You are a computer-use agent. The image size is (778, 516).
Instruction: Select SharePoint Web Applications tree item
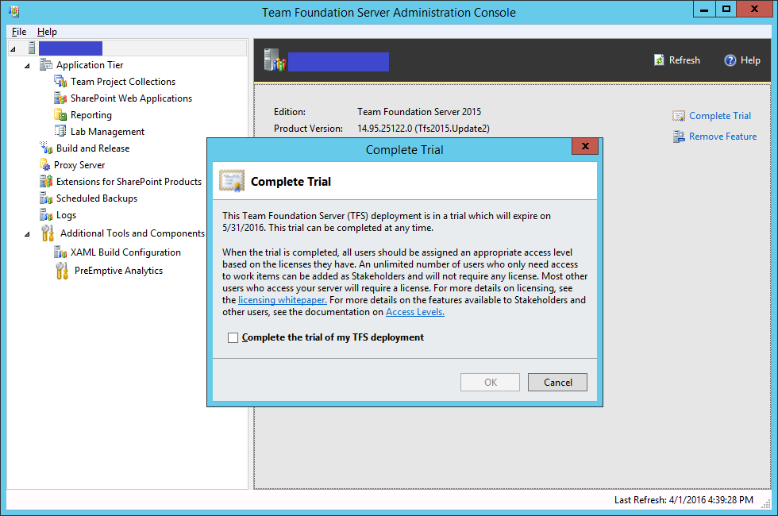tap(131, 98)
